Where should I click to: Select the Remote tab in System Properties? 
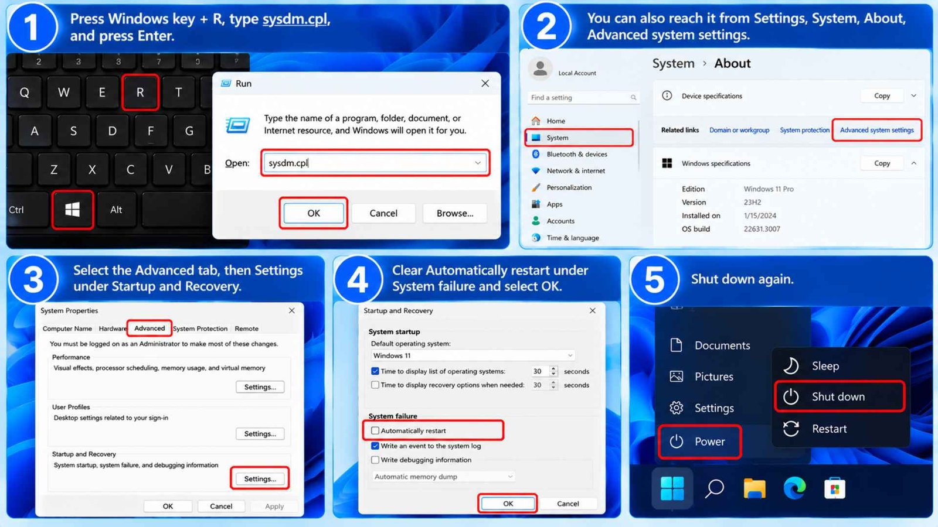coord(247,329)
